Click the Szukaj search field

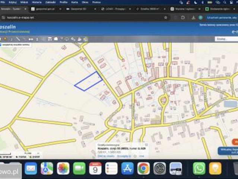click(226, 39)
